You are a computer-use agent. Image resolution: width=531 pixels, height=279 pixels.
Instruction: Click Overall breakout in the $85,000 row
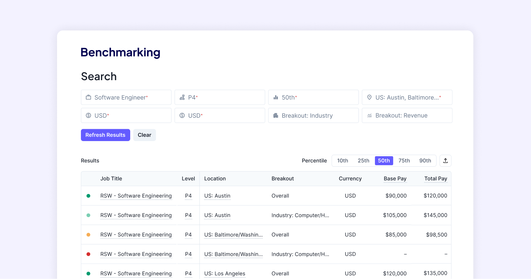point(280,235)
